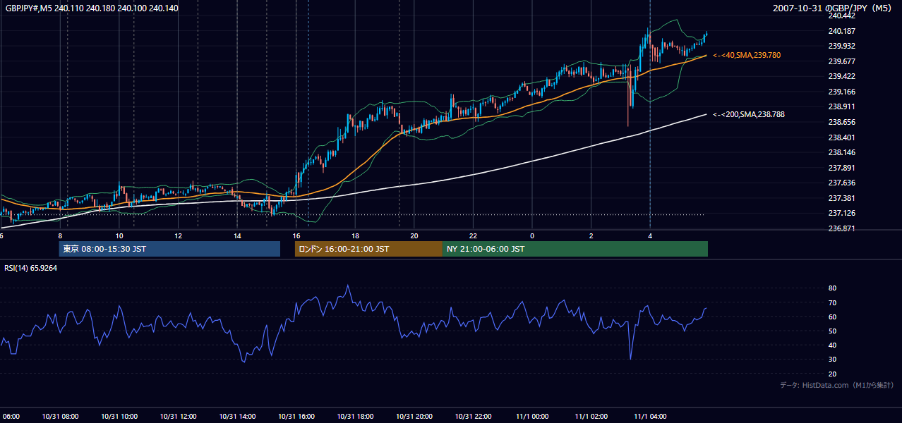Click price axis value 238.401
The image size is (902, 423).
pyautogui.click(x=842, y=137)
